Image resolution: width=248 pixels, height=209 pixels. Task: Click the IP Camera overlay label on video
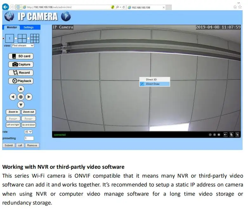click(x=63, y=27)
